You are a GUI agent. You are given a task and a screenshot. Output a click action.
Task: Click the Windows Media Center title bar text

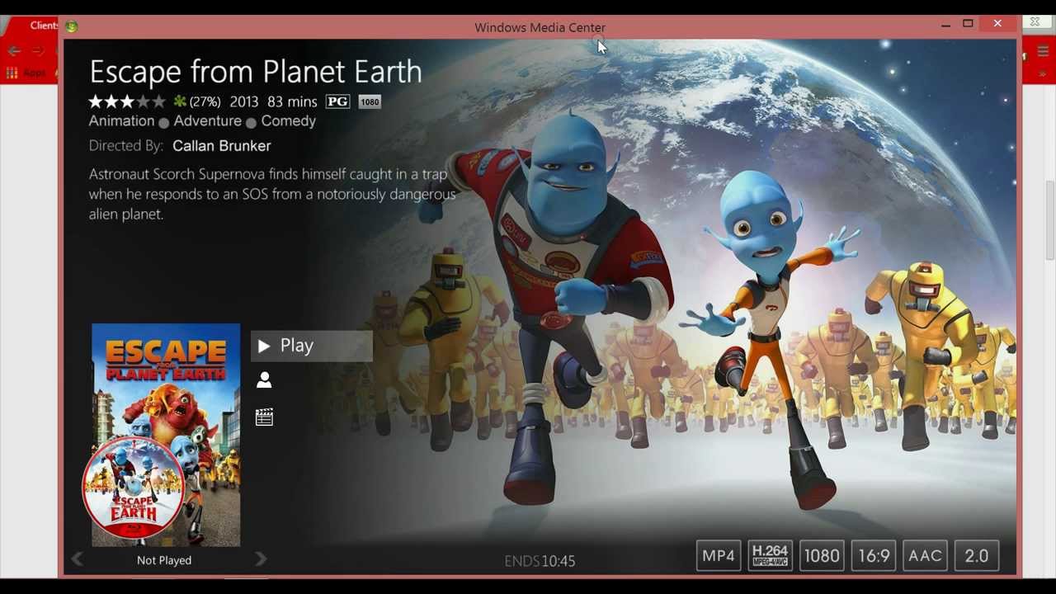point(540,27)
